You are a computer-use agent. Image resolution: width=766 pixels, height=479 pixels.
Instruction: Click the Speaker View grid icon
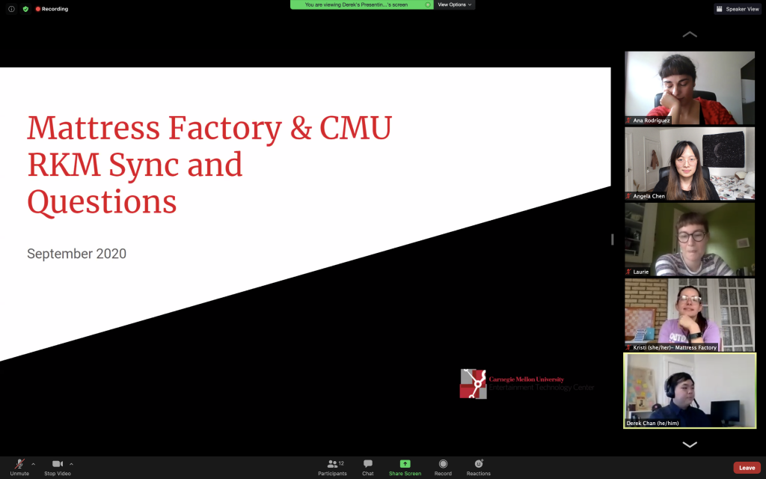tap(719, 9)
